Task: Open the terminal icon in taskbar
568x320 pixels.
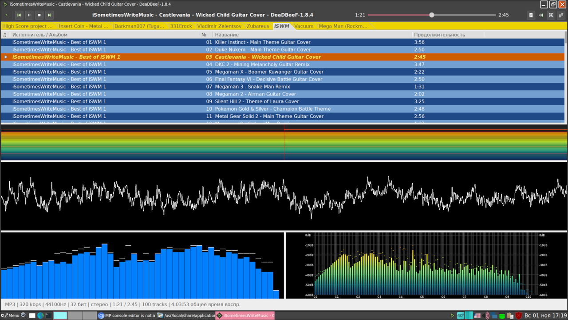Action: point(48,316)
